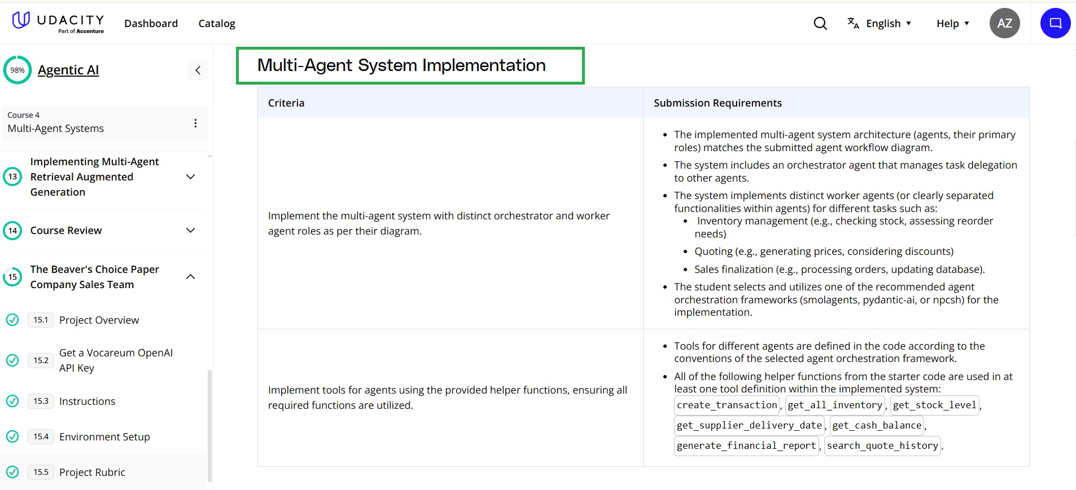
Task: Open the Agentic AI course link
Action: tap(68, 70)
